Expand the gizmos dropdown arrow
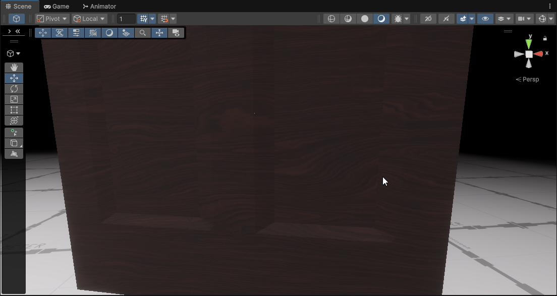 click(x=550, y=19)
